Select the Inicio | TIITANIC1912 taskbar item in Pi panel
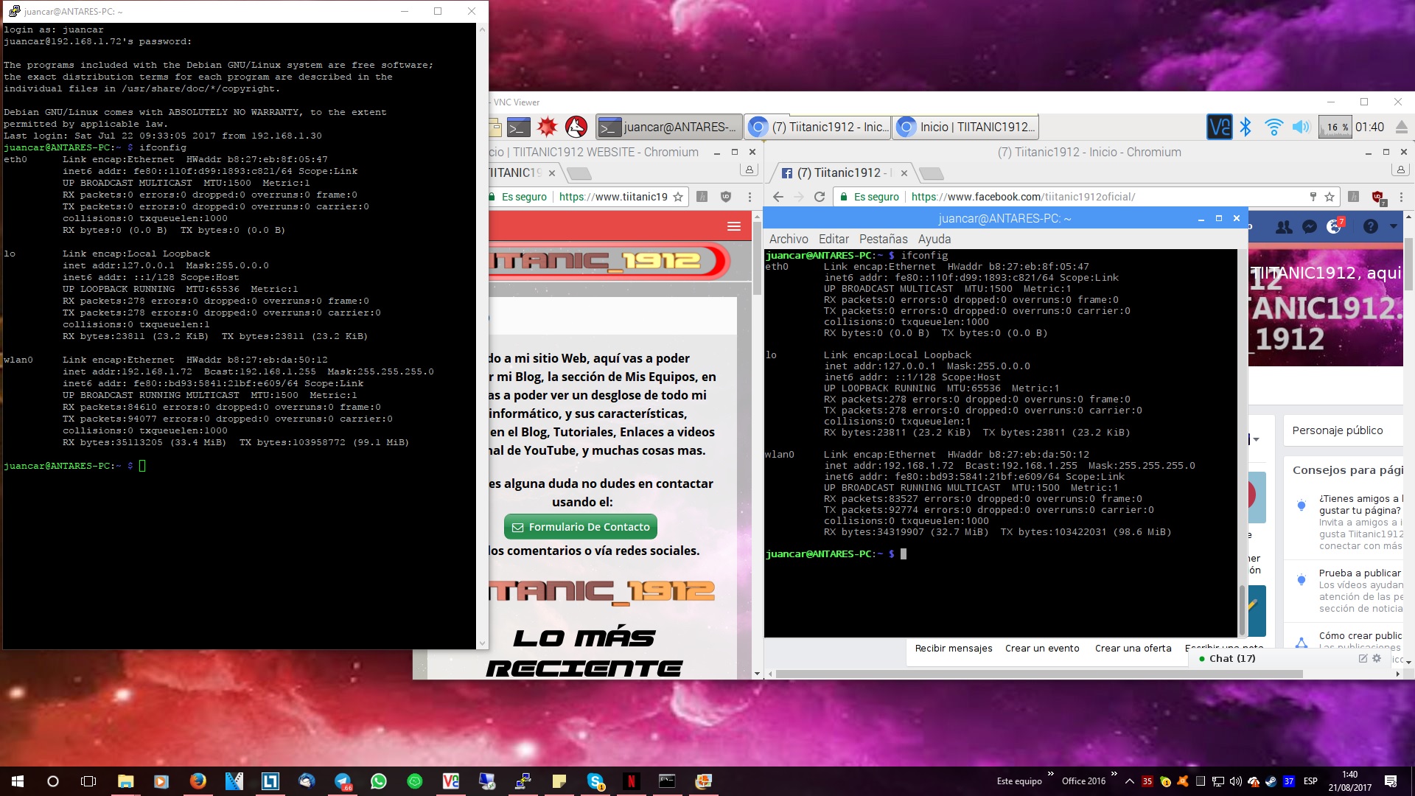 point(965,128)
